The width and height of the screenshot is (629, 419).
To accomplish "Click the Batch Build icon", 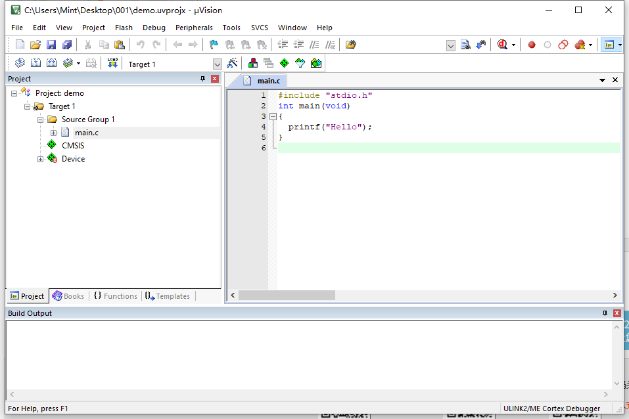I will (68, 62).
